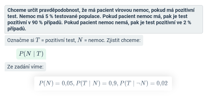Select the step starting with Označme si

tap(74, 40)
